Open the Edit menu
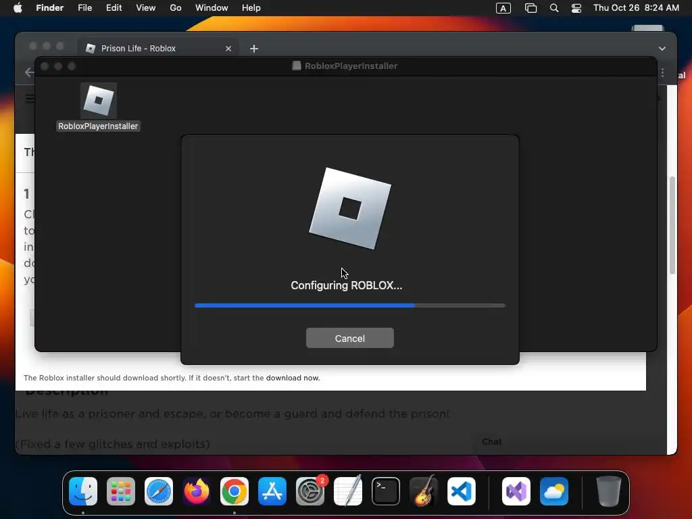Viewport: 692px width, 519px height. 114,8
